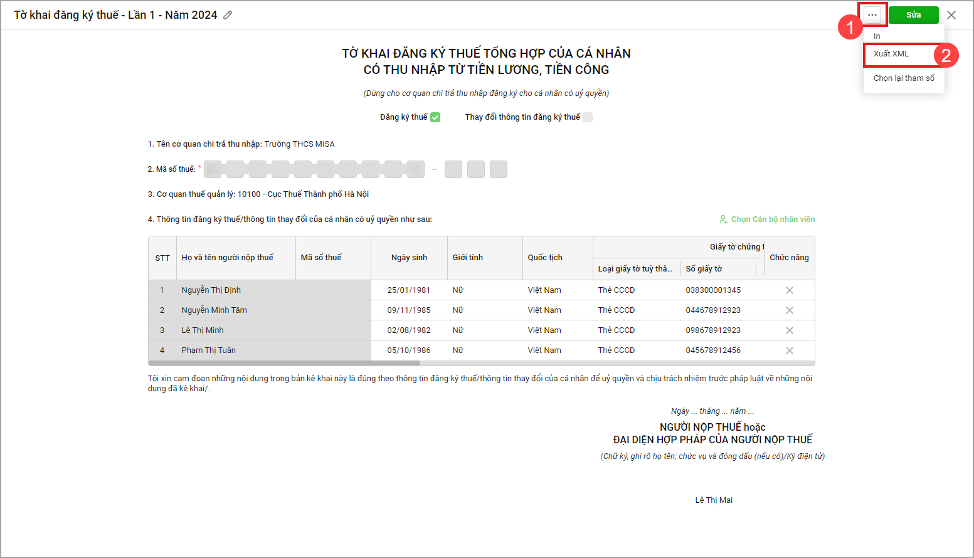Click the X icon on Lê Thị Minh's row

789,330
